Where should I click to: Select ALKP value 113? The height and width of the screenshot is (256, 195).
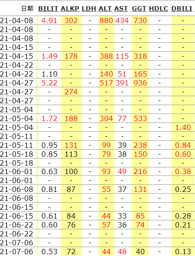pyautogui.click(x=71, y=154)
